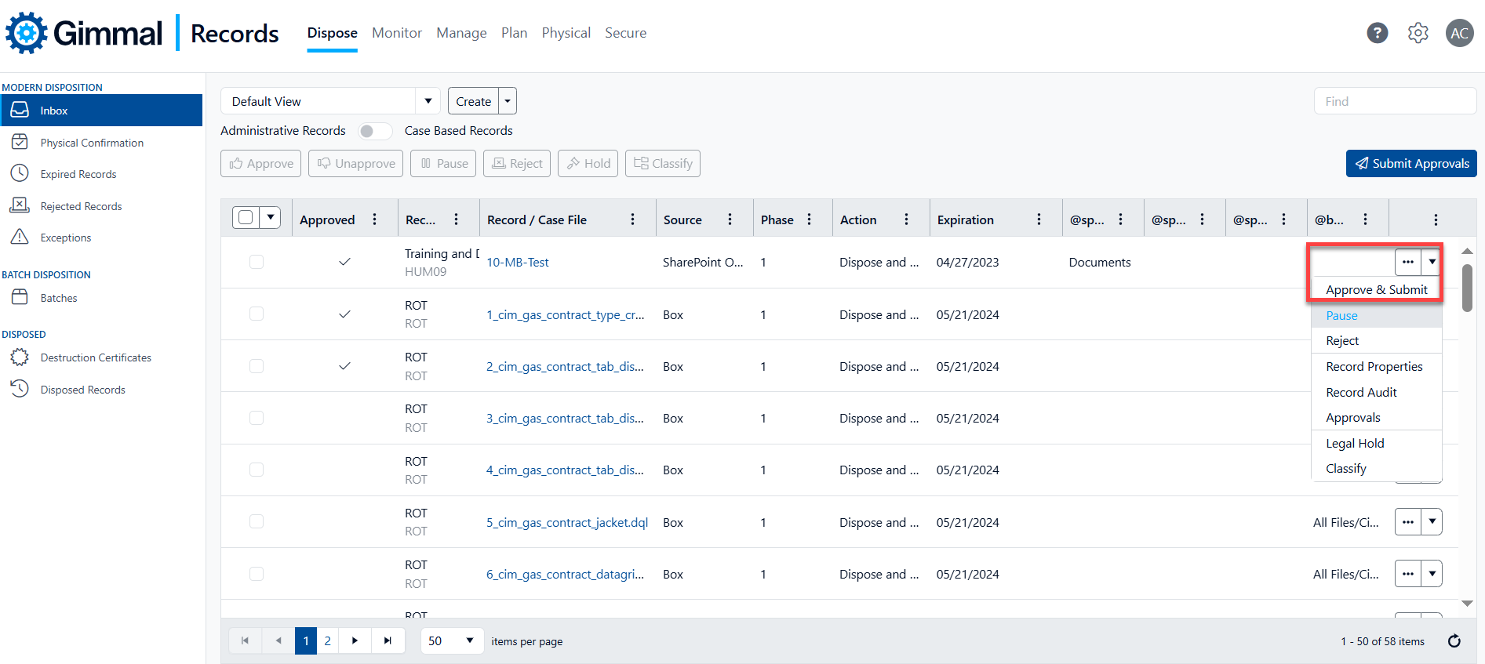Image resolution: width=1485 pixels, height=664 pixels.
Task: Select checkbox for 10-MB-Test row
Action: pyautogui.click(x=257, y=262)
